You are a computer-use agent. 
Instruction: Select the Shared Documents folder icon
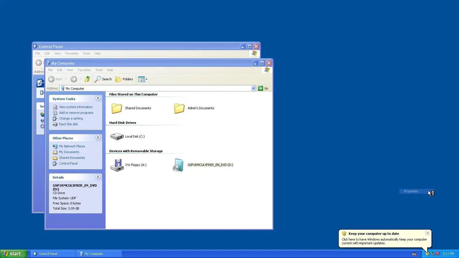(x=117, y=108)
